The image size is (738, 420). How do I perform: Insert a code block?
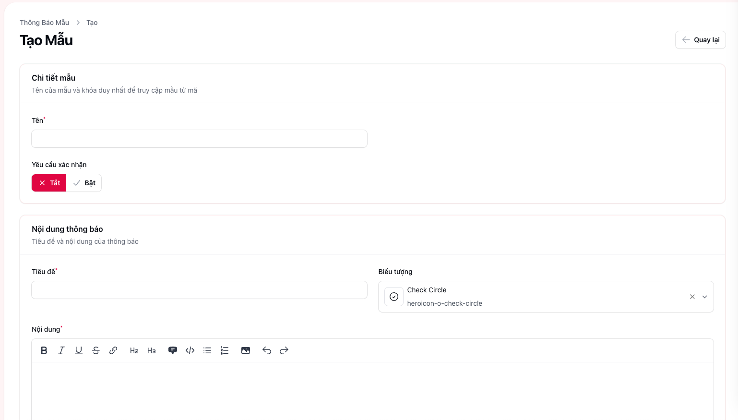[x=190, y=350]
